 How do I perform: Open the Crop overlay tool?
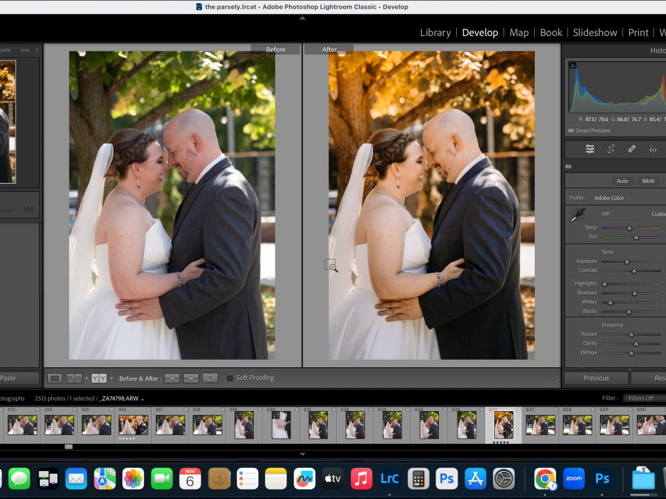(x=611, y=149)
